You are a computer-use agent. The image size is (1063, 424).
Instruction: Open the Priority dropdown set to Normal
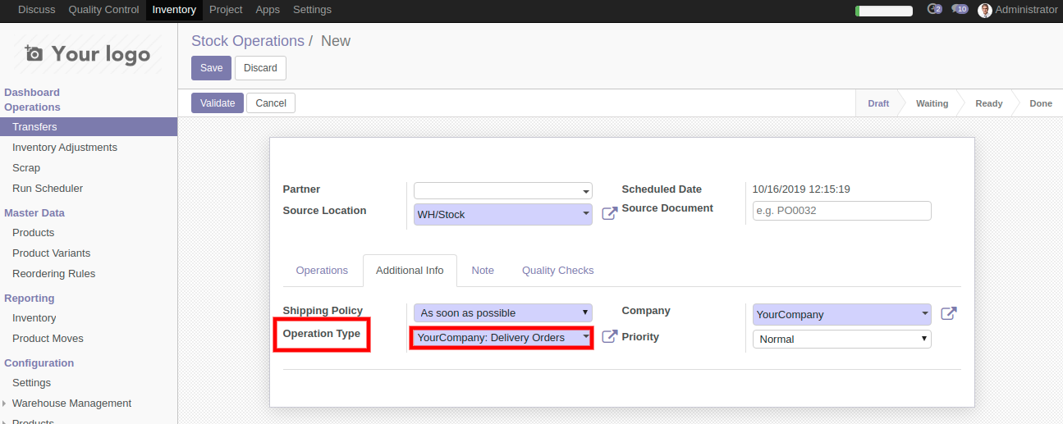tap(841, 339)
